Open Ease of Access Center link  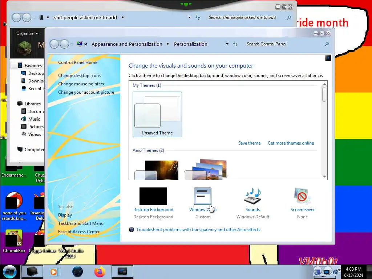[x=79, y=232]
